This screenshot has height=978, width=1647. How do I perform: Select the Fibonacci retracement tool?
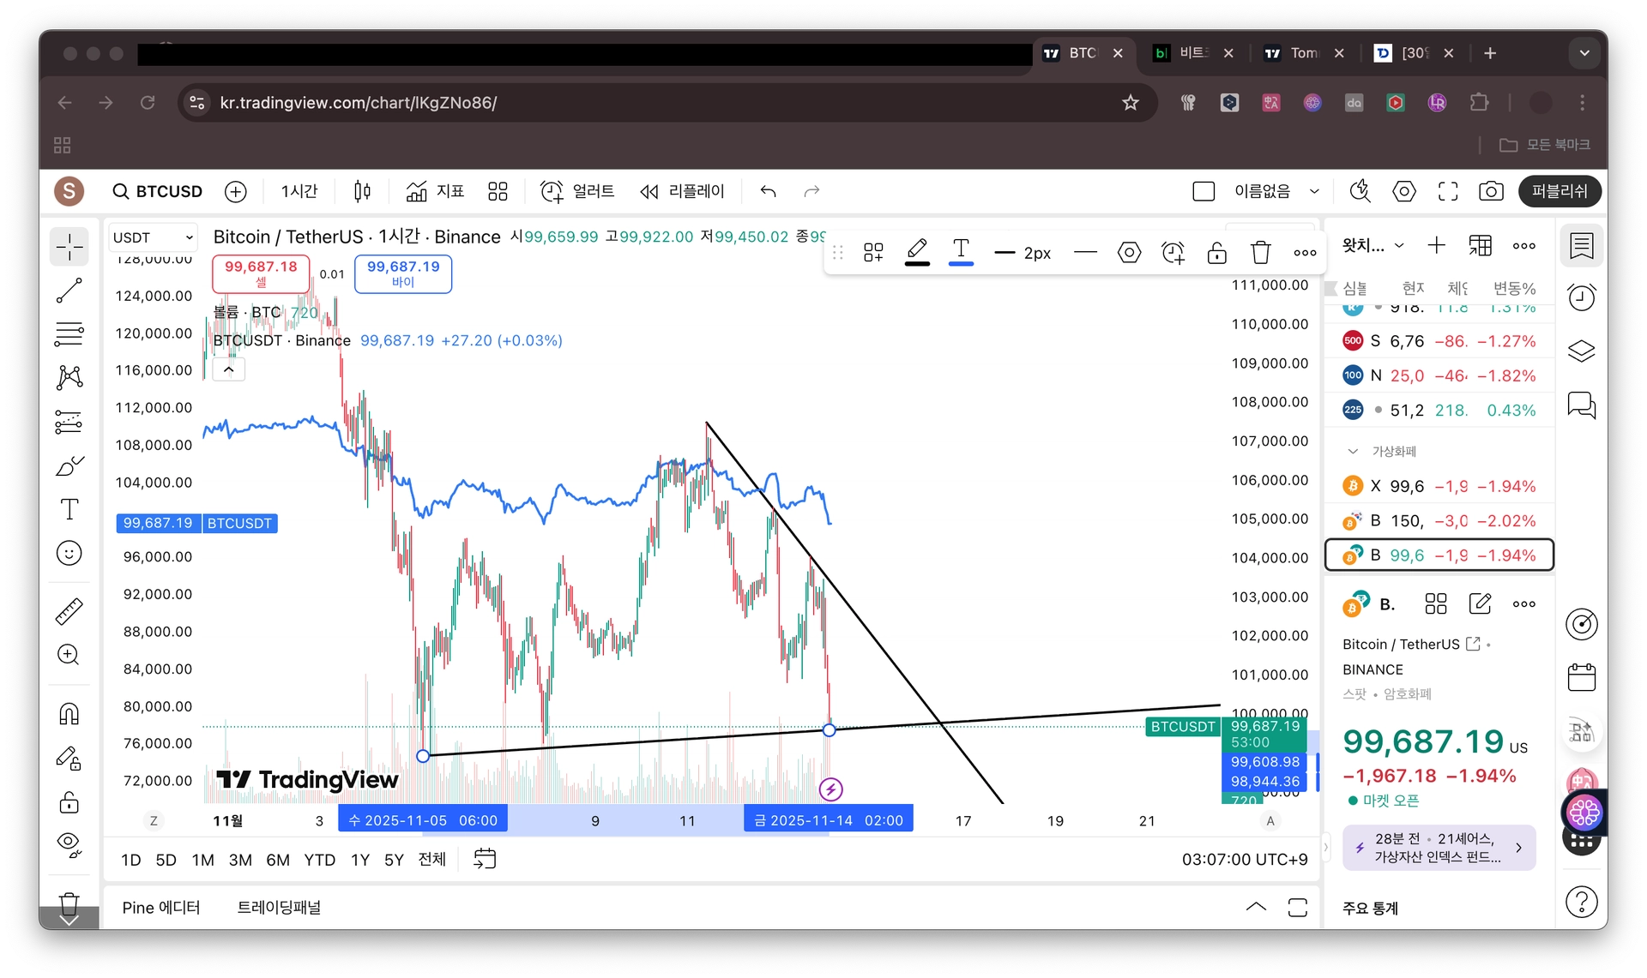pyautogui.click(x=69, y=333)
